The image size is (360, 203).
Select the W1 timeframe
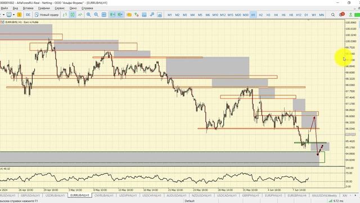314,15
